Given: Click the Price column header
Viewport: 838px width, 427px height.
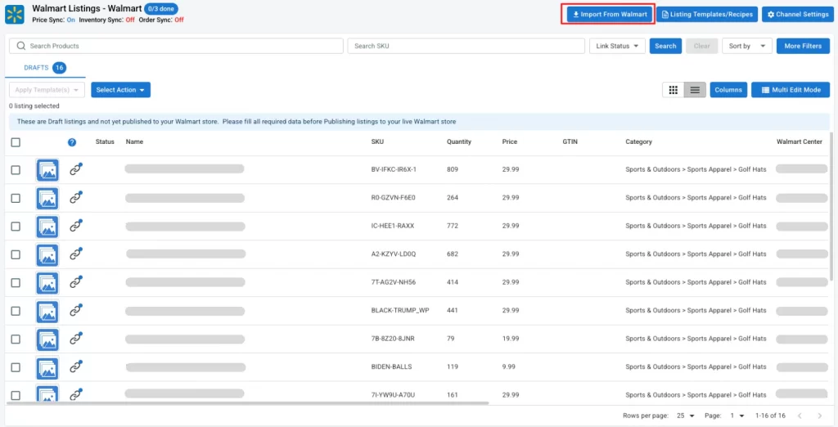Looking at the screenshot, I should point(510,142).
